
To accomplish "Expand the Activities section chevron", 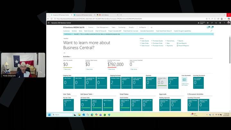I will click(x=71, y=57).
